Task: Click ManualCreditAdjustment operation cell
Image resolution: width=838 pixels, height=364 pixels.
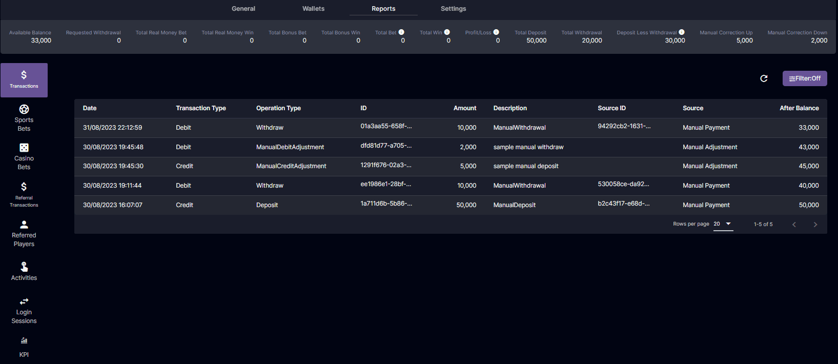Action: [x=291, y=166]
